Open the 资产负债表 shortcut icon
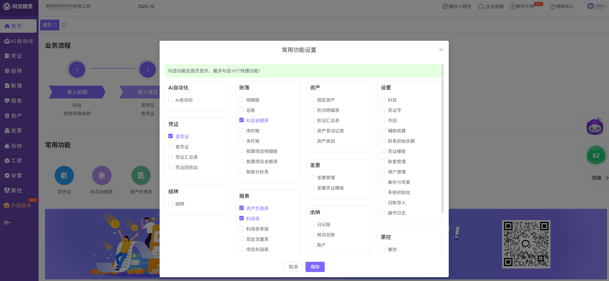 141,175
